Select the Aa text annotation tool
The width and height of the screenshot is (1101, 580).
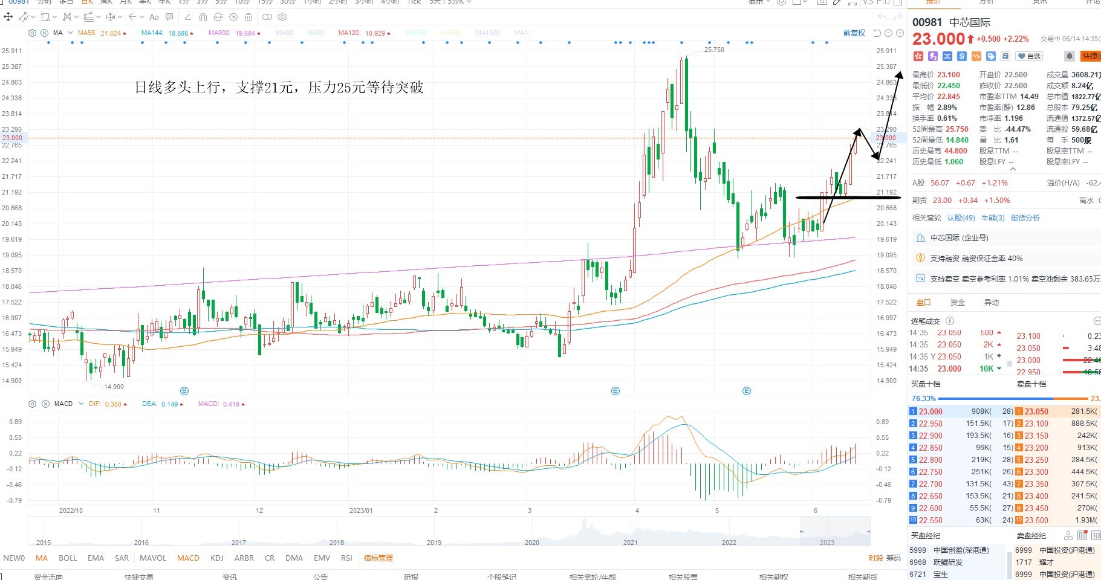coord(154,17)
